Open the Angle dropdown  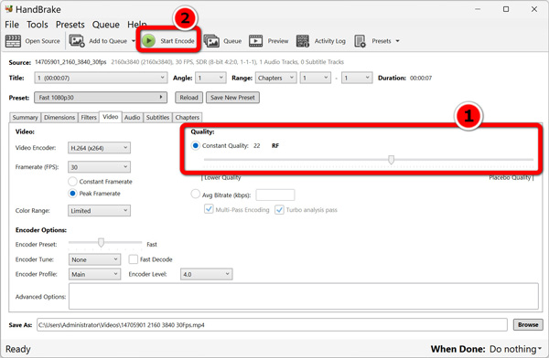(x=211, y=78)
